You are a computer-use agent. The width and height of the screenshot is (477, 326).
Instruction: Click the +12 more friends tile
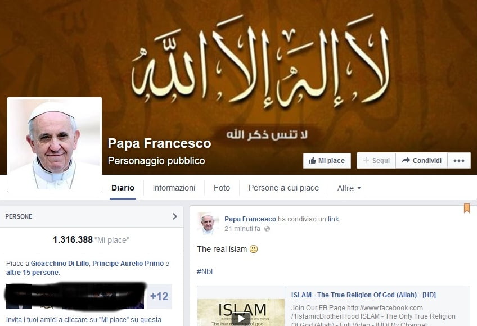click(x=159, y=296)
